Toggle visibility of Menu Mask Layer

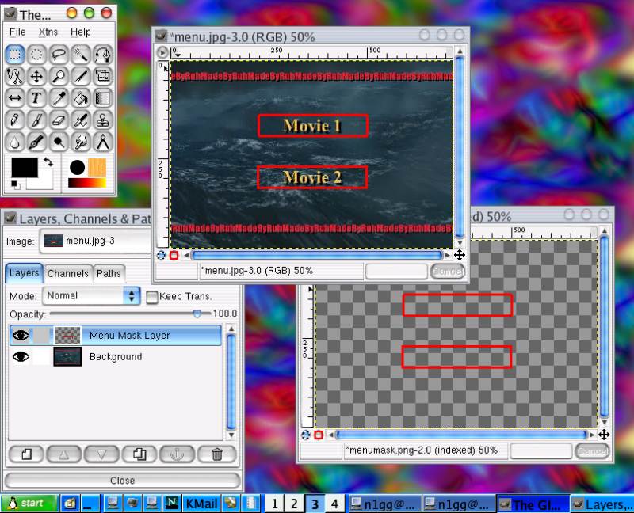21,335
